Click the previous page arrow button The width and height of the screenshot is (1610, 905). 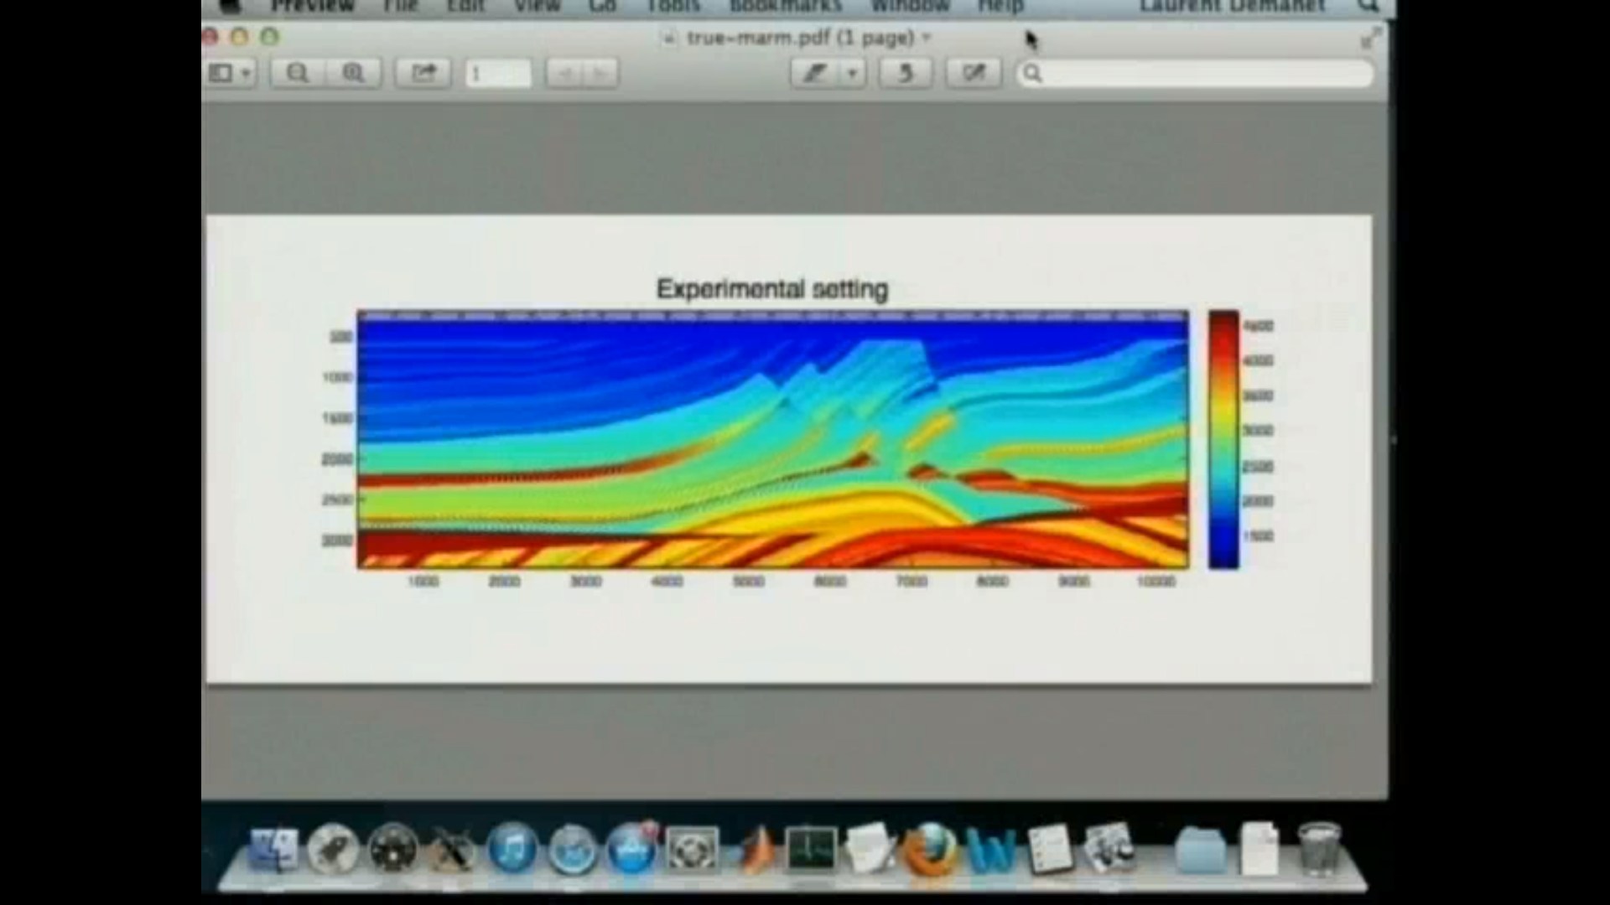pyautogui.click(x=563, y=74)
